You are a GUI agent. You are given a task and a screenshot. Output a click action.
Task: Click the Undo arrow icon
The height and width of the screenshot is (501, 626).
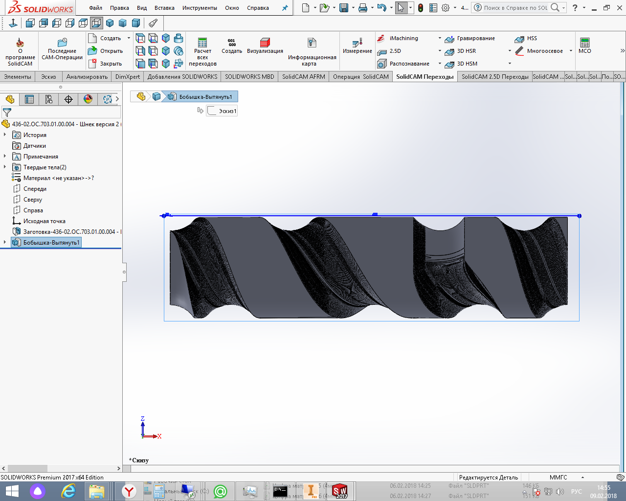(382, 8)
